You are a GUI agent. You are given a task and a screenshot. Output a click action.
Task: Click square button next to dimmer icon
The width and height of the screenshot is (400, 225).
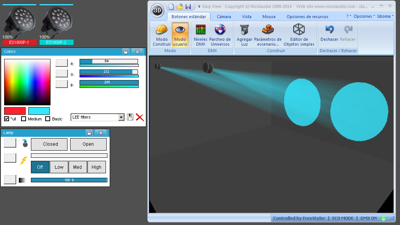pyautogui.click(x=10, y=179)
